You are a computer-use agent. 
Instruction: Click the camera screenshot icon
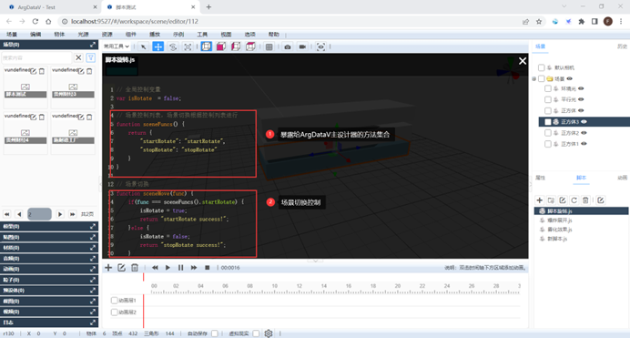288,46
